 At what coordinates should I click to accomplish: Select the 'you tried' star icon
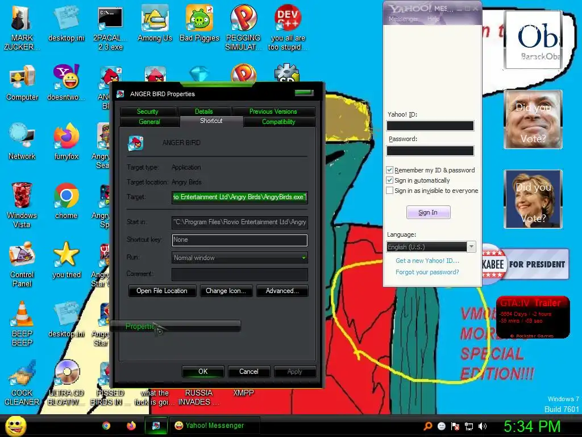coord(66,259)
